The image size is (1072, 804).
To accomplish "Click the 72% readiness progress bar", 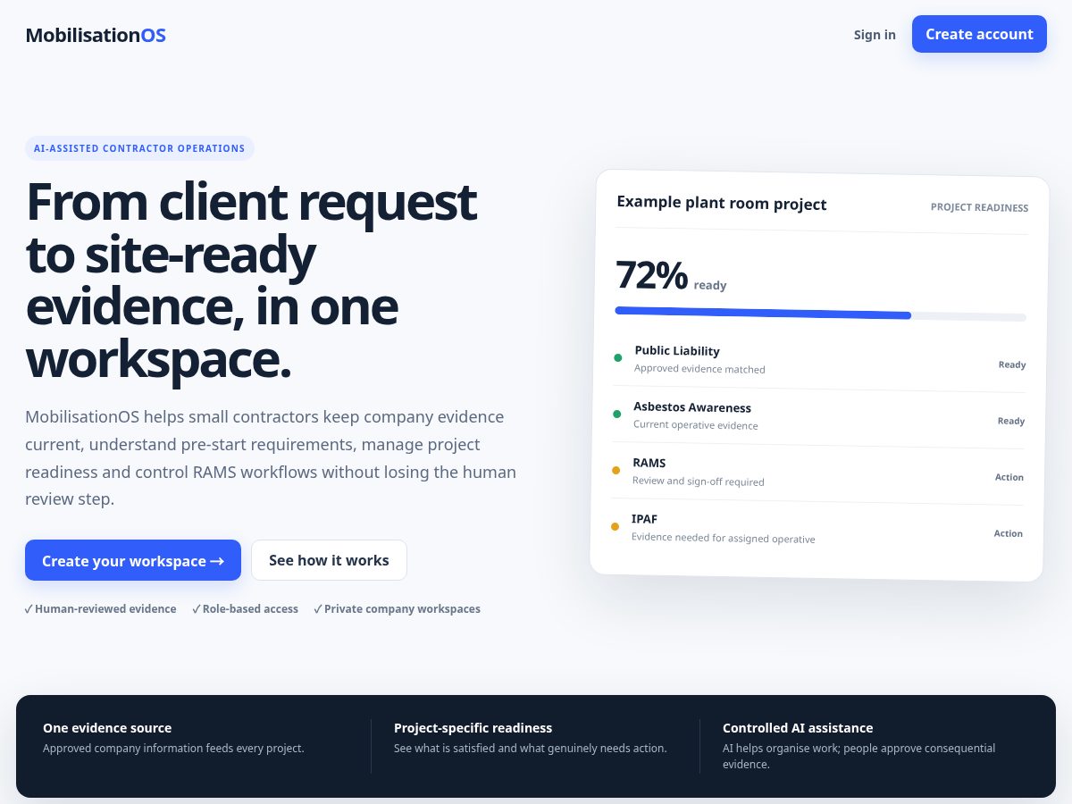I will tap(820, 314).
